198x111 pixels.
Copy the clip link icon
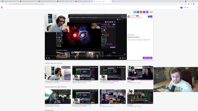coord(147,12)
